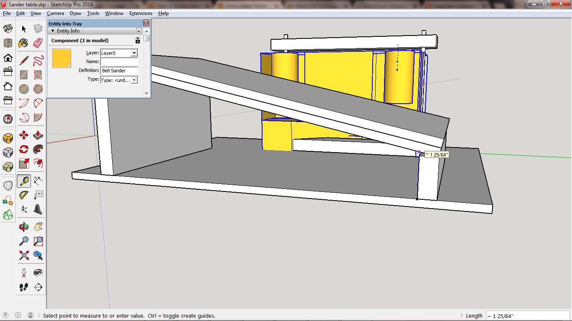Open the File menu

tap(7, 13)
